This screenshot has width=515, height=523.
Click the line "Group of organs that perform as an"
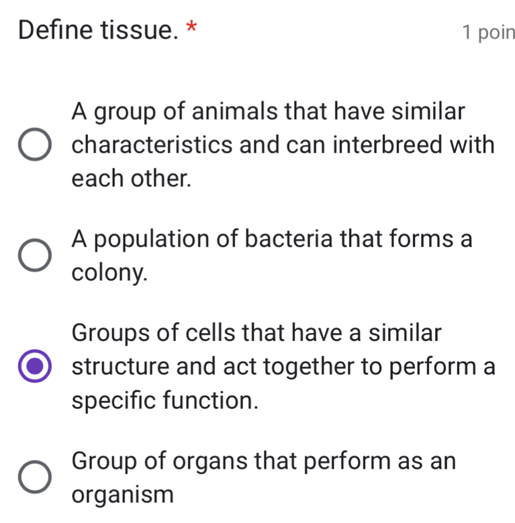coord(264,461)
